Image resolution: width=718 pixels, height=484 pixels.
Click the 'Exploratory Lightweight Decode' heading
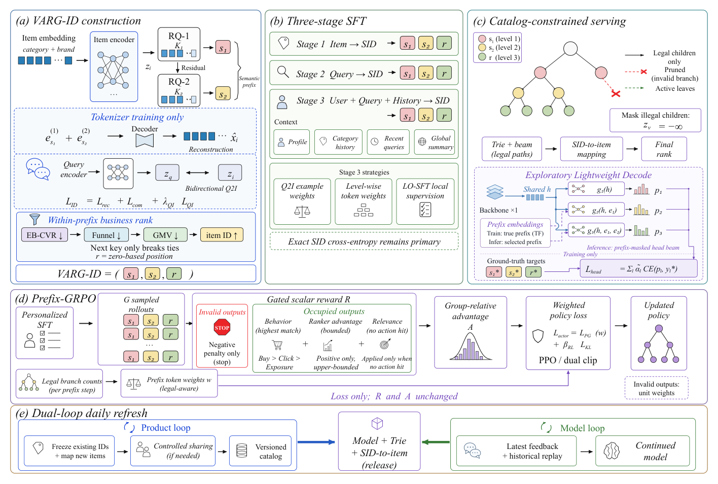pyautogui.click(x=588, y=175)
